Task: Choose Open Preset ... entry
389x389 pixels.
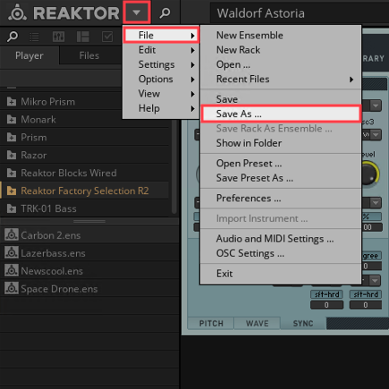Action: point(281,164)
